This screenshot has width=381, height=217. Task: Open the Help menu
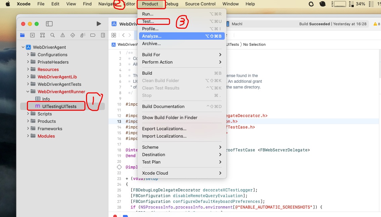coord(250,4)
